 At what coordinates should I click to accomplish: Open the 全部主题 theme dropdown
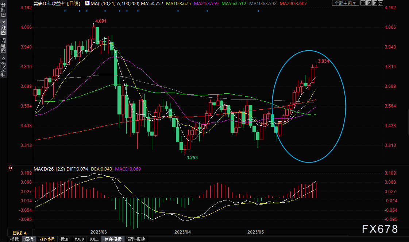(345, 3)
